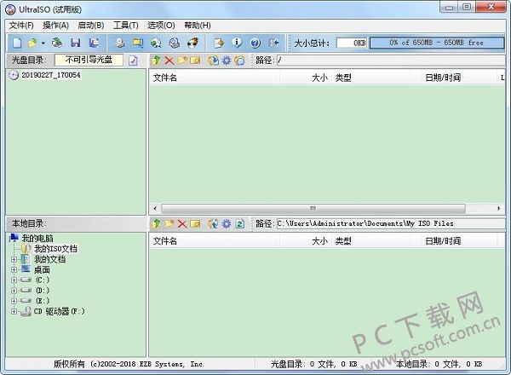This screenshot has height=375, width=511.
Task: Expand the CD 驱动器(F:) node
Action: 14,311
